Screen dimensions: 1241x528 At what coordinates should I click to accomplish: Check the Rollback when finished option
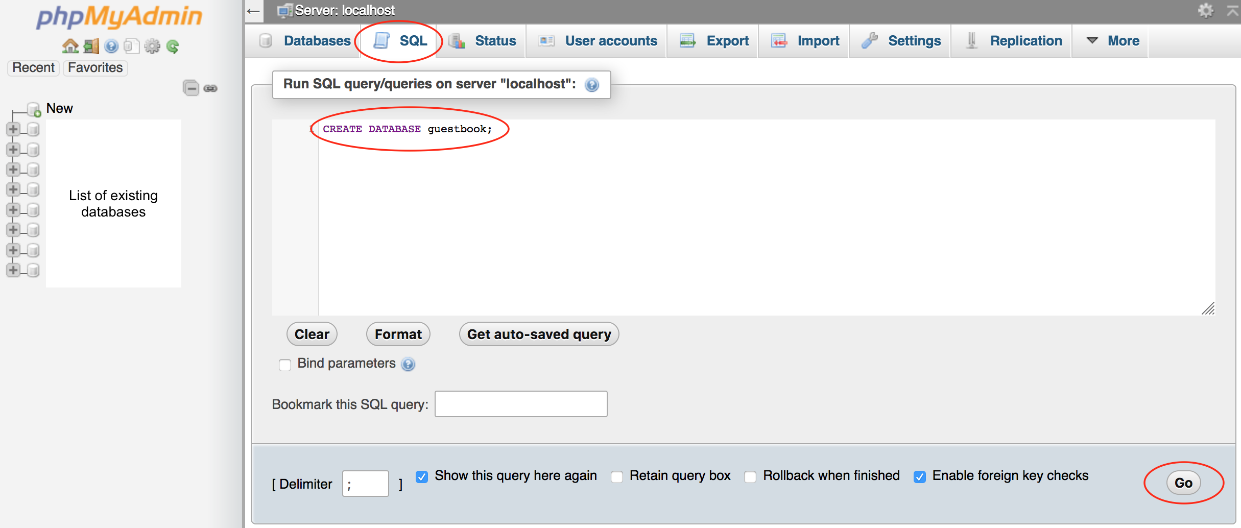click(750, 476)
